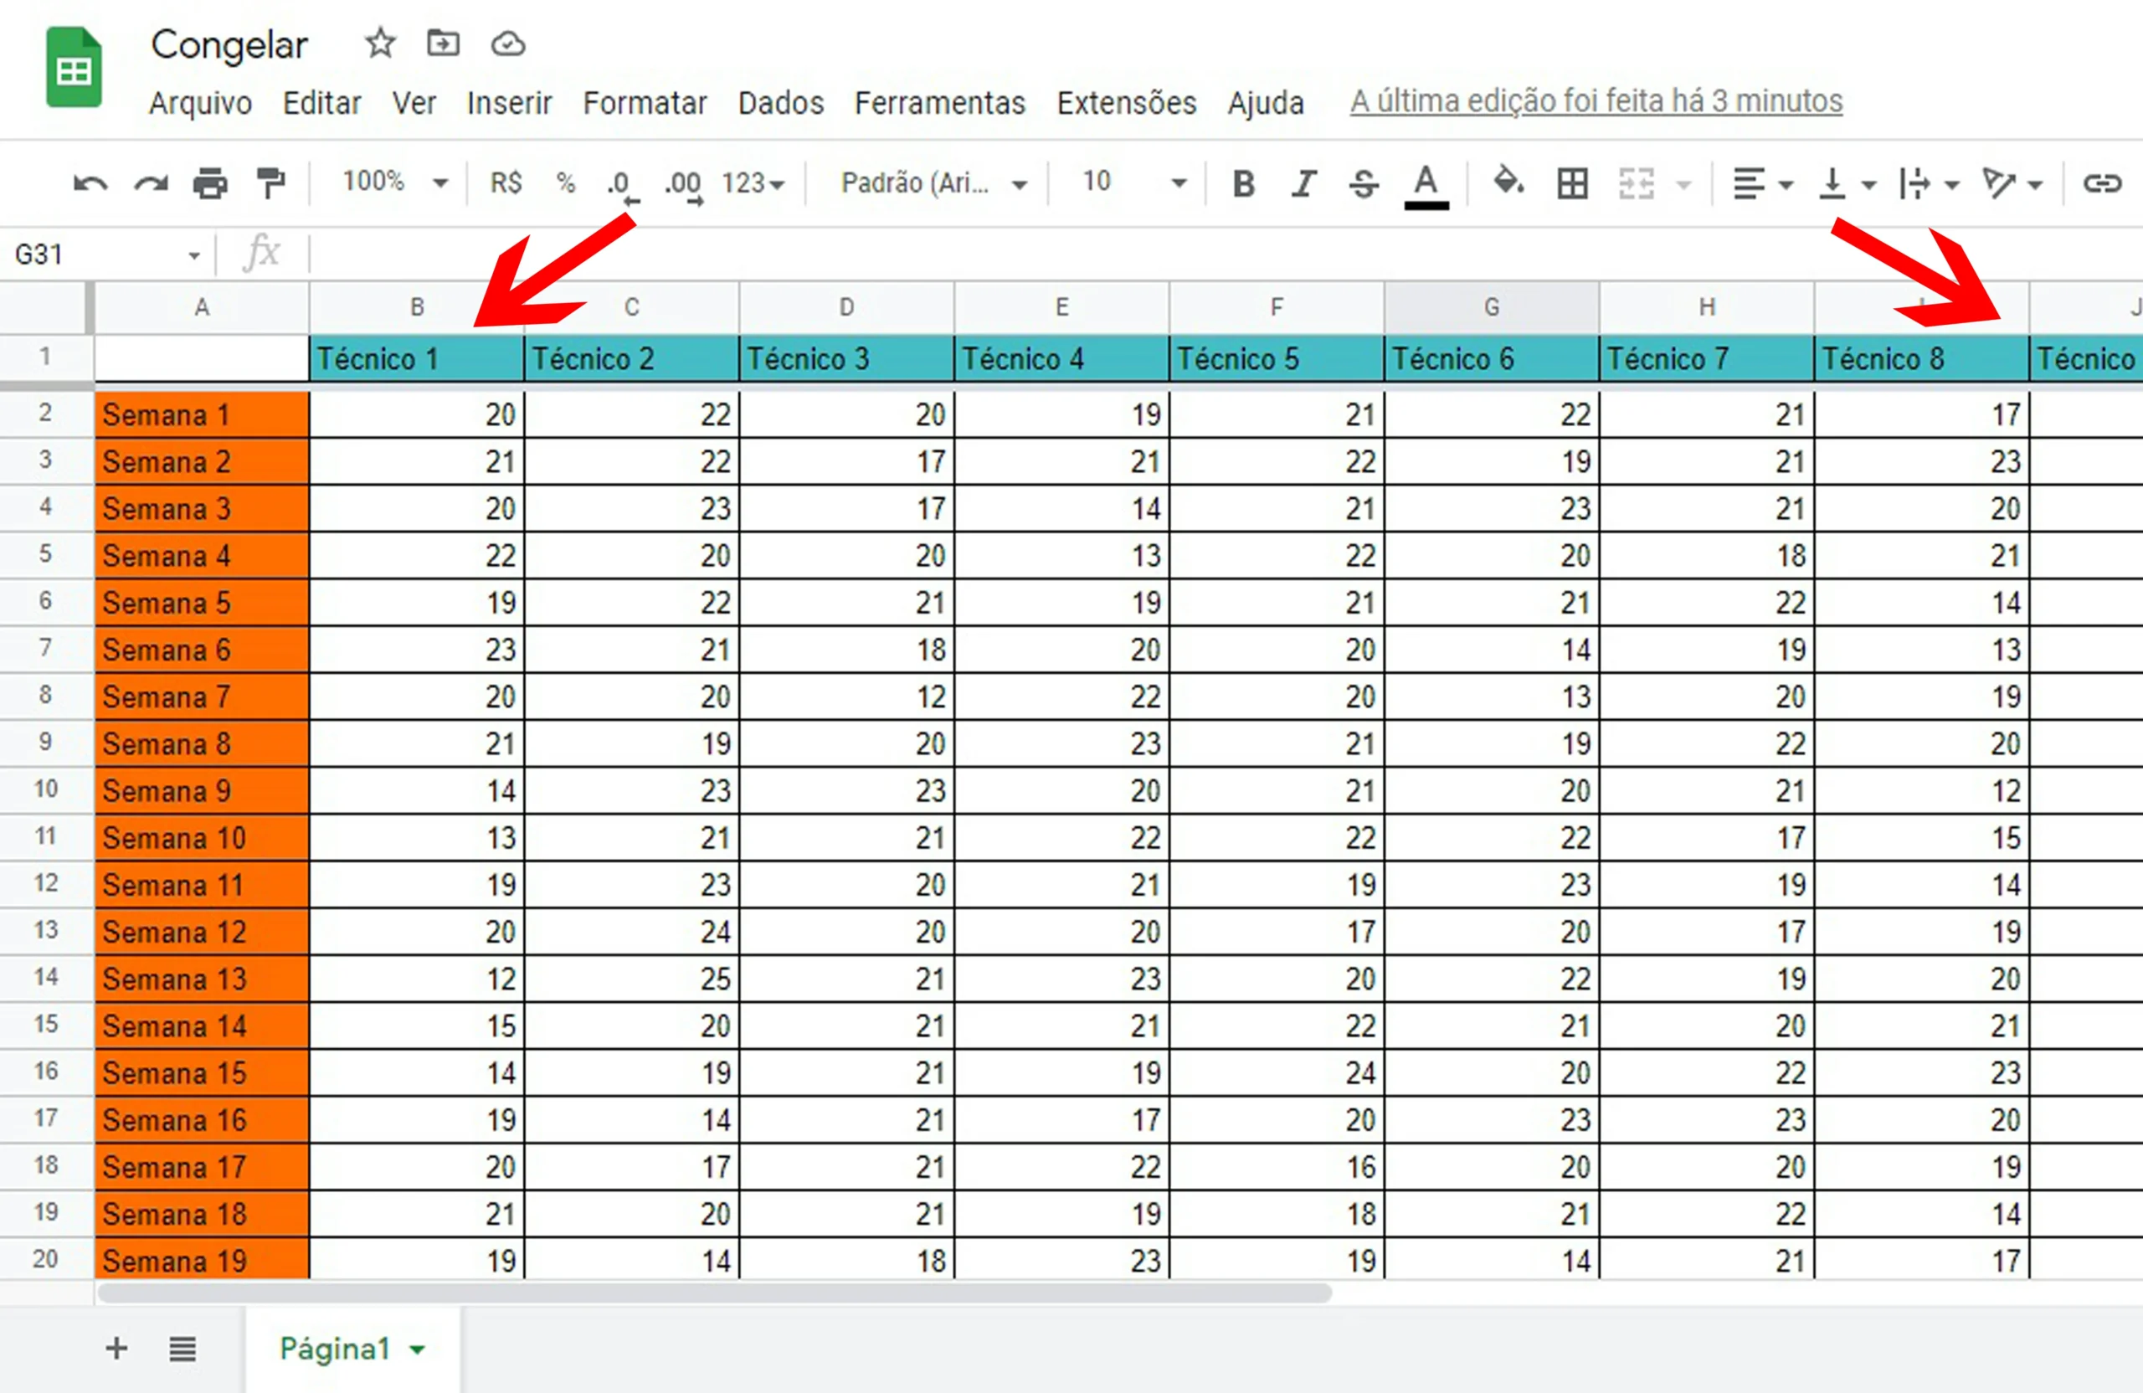Open the Formatar menu
2143x1393 pixels.
[x=645, y=103]
